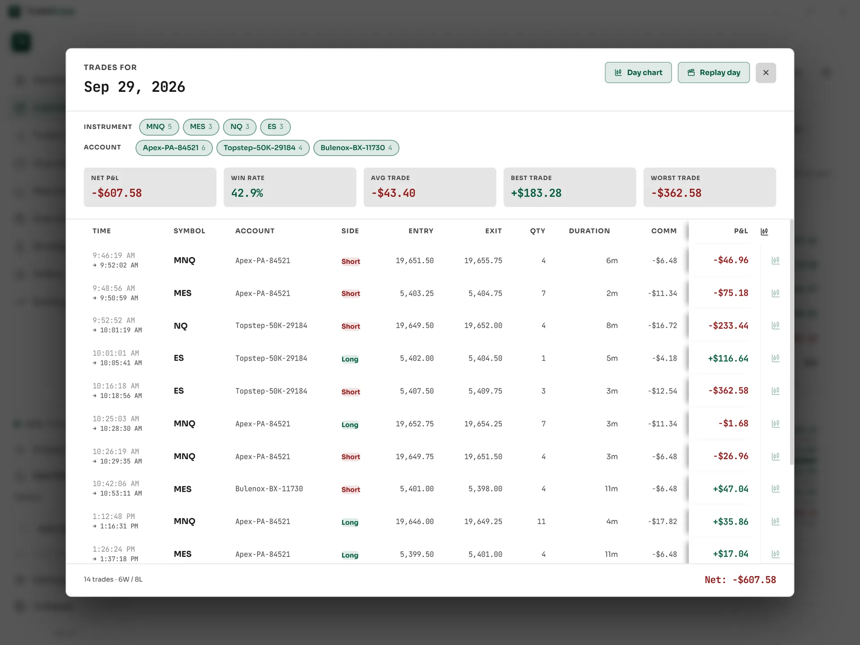Sort by P&L column header
860x645 pixels.
(741, 231)
